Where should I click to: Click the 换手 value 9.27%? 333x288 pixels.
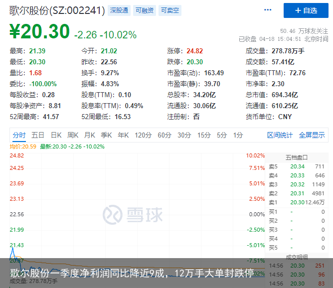[110, 73]
